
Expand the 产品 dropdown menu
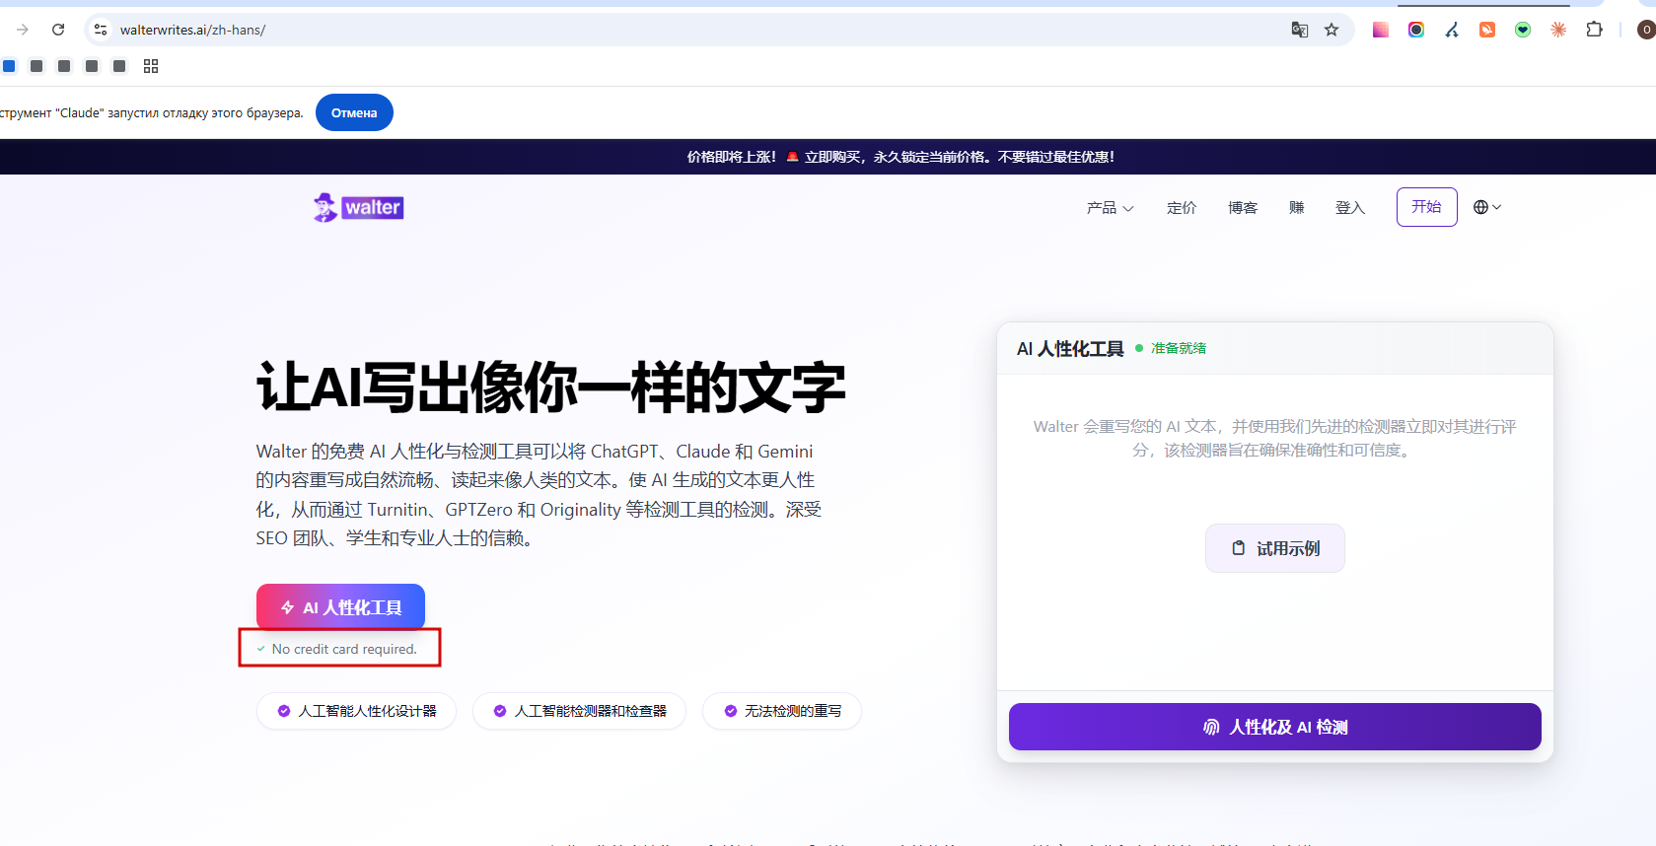[x=1110, y=207]
